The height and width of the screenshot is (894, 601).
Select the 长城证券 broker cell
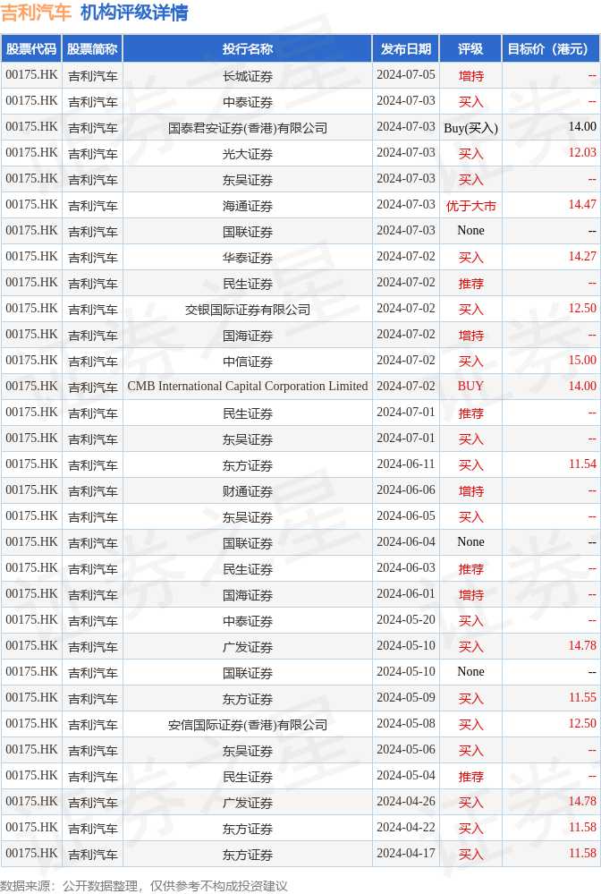point(247,76)
